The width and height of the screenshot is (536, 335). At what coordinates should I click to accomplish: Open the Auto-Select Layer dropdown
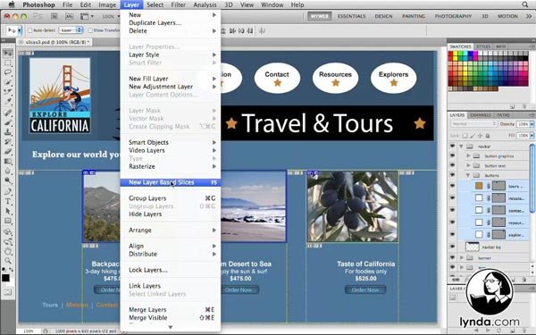71,30
